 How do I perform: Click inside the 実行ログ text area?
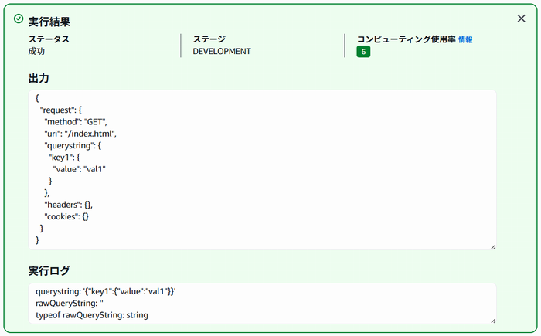pyautogui.click(x=262, y=304)
